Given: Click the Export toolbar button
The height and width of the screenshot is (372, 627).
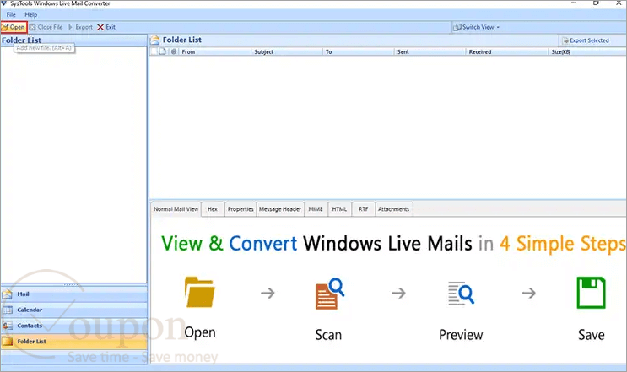Looking at the screenshot, I should click(80, 27).
